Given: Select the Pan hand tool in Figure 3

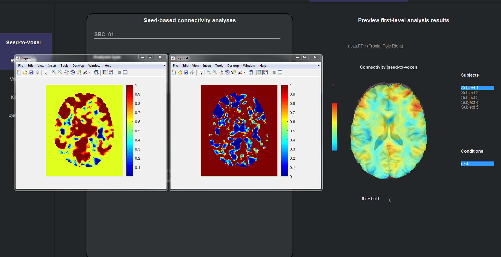Looking at the screenshot, I should click(66, 72).
